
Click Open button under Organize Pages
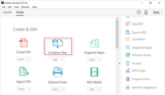92,60
